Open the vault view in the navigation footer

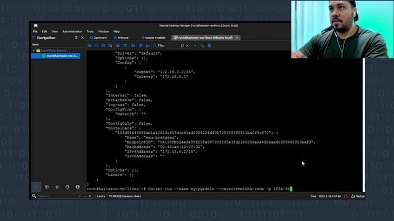tap(36, 187)
